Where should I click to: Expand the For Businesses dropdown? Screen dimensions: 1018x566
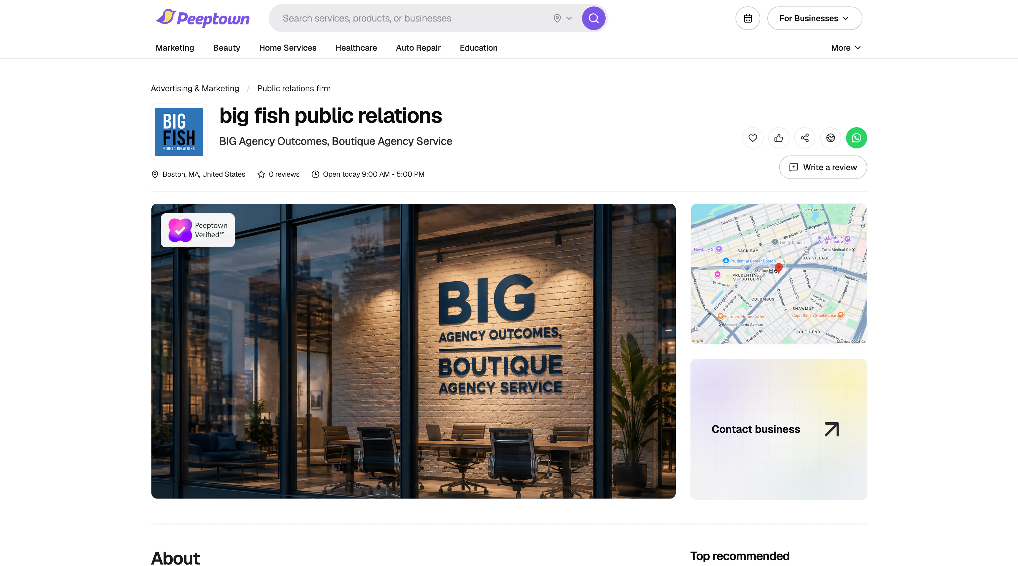[x=814, y=18]
